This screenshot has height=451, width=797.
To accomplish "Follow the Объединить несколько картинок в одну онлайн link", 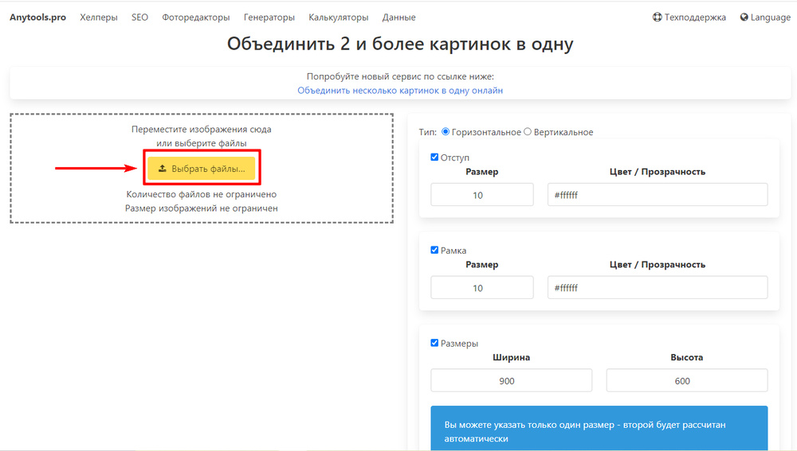I will tap(400, 91).
